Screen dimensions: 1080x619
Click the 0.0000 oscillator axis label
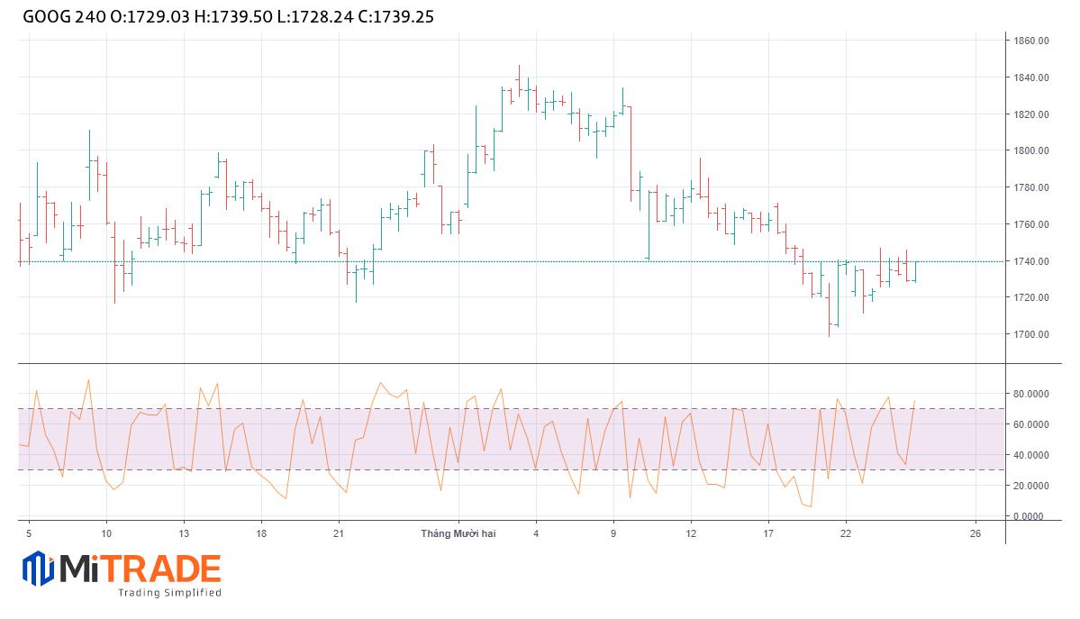(x=1030, y=516)
